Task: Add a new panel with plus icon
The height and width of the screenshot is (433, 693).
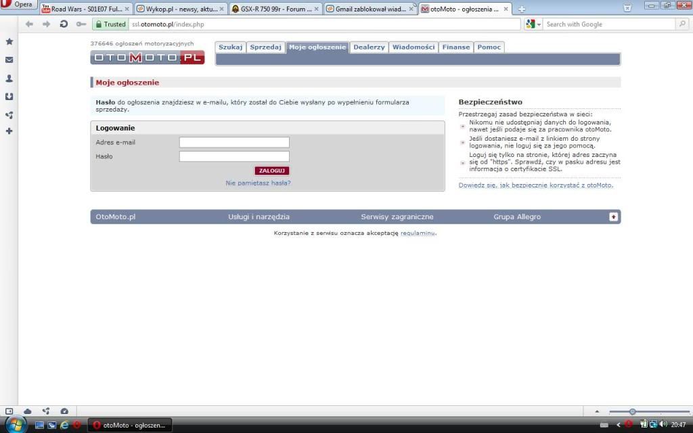Action: pyautogui.click(x=9, y=131)
